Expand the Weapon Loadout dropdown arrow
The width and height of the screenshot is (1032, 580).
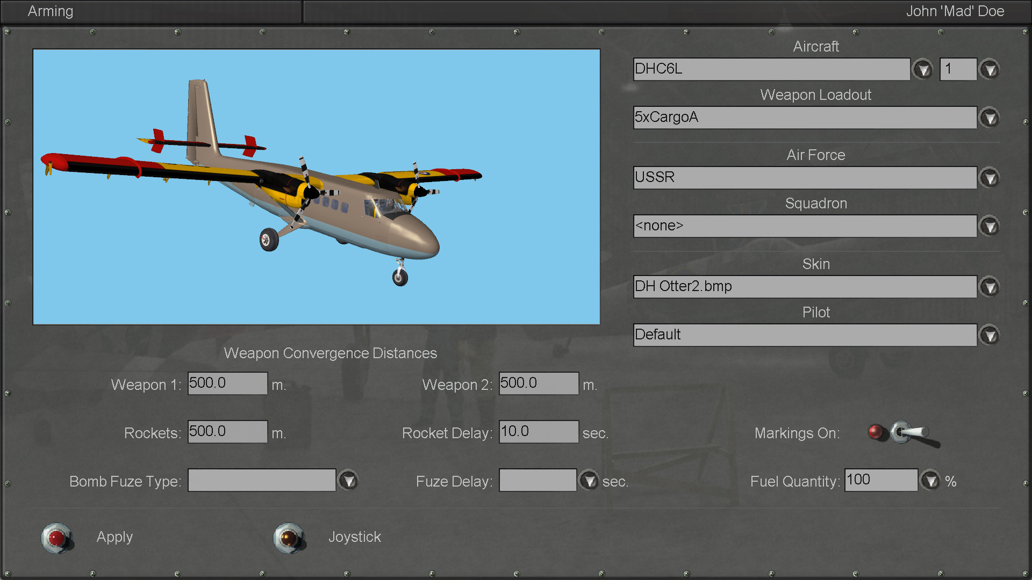(x=990, y=118)
